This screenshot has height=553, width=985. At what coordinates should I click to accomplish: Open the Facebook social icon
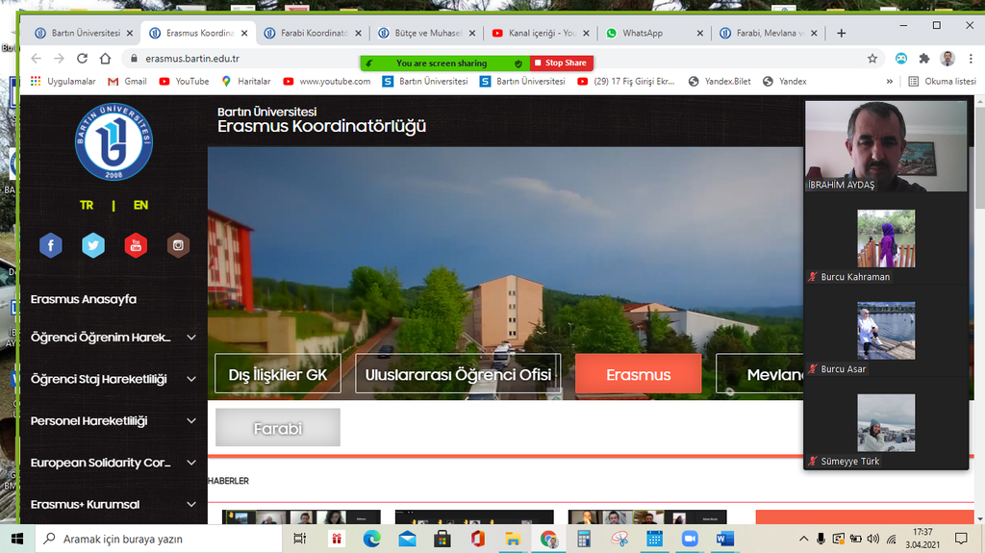[51, 245]
